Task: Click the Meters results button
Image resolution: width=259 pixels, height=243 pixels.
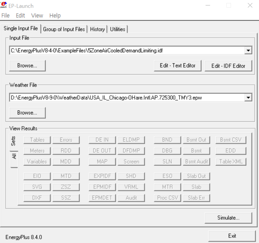Action: click(37, 151)
